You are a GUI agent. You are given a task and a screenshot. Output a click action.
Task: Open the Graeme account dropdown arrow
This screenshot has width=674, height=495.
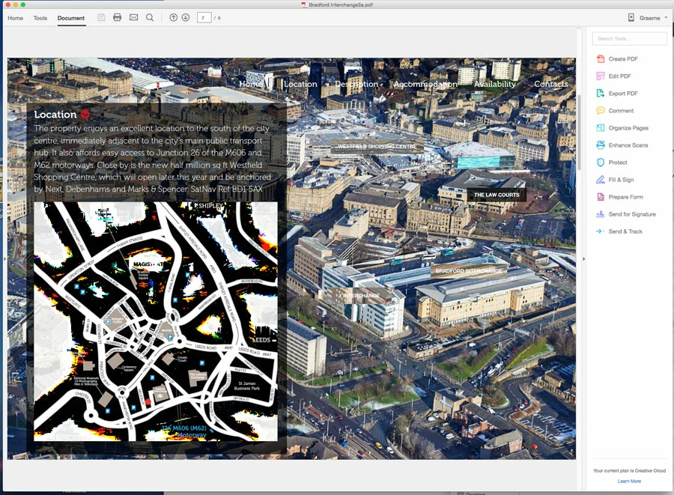click(666, 18)
